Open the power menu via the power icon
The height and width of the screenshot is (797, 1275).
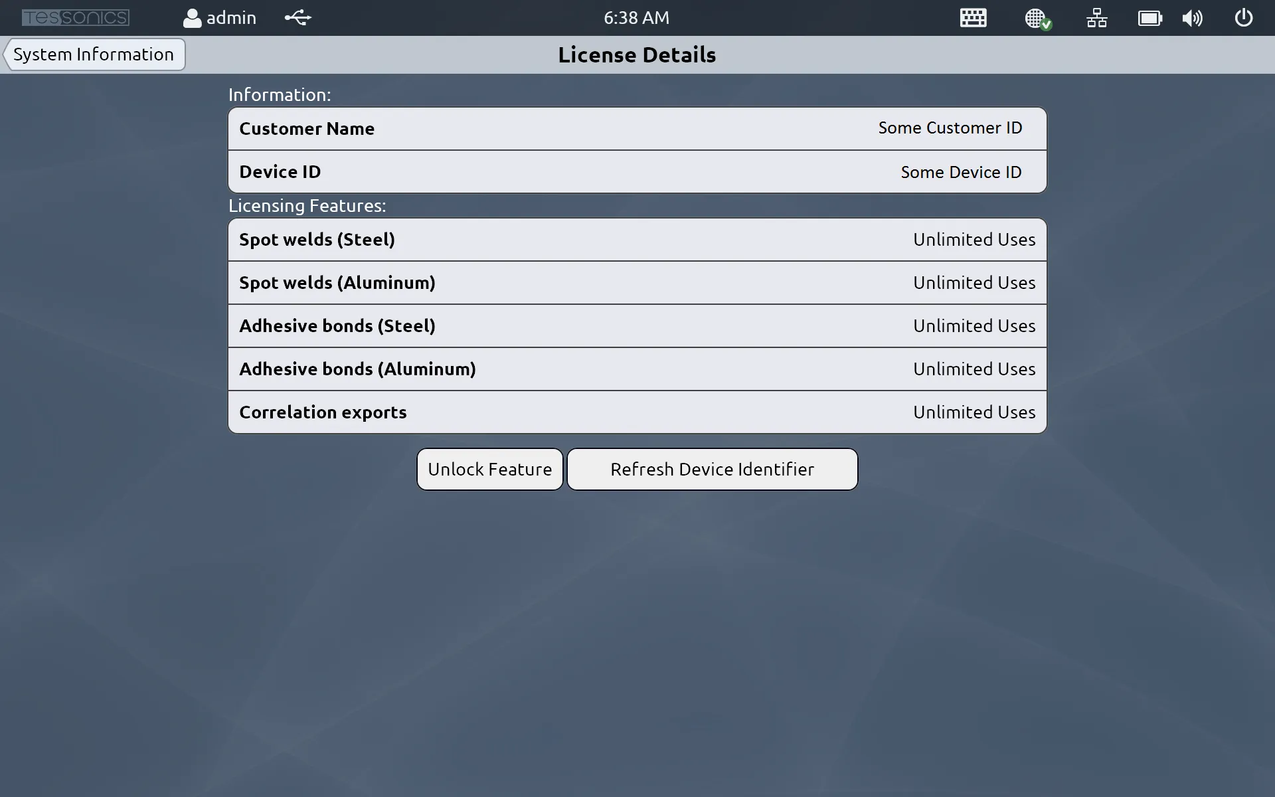click(1242, 18)
